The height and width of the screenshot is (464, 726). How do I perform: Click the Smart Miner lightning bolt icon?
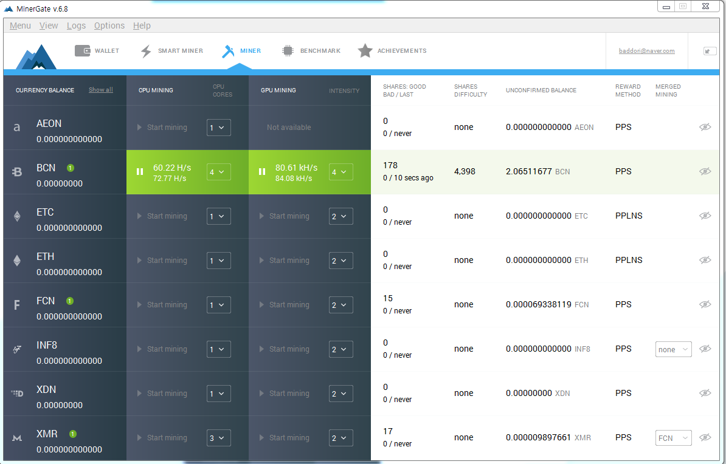tap(146, 51)
